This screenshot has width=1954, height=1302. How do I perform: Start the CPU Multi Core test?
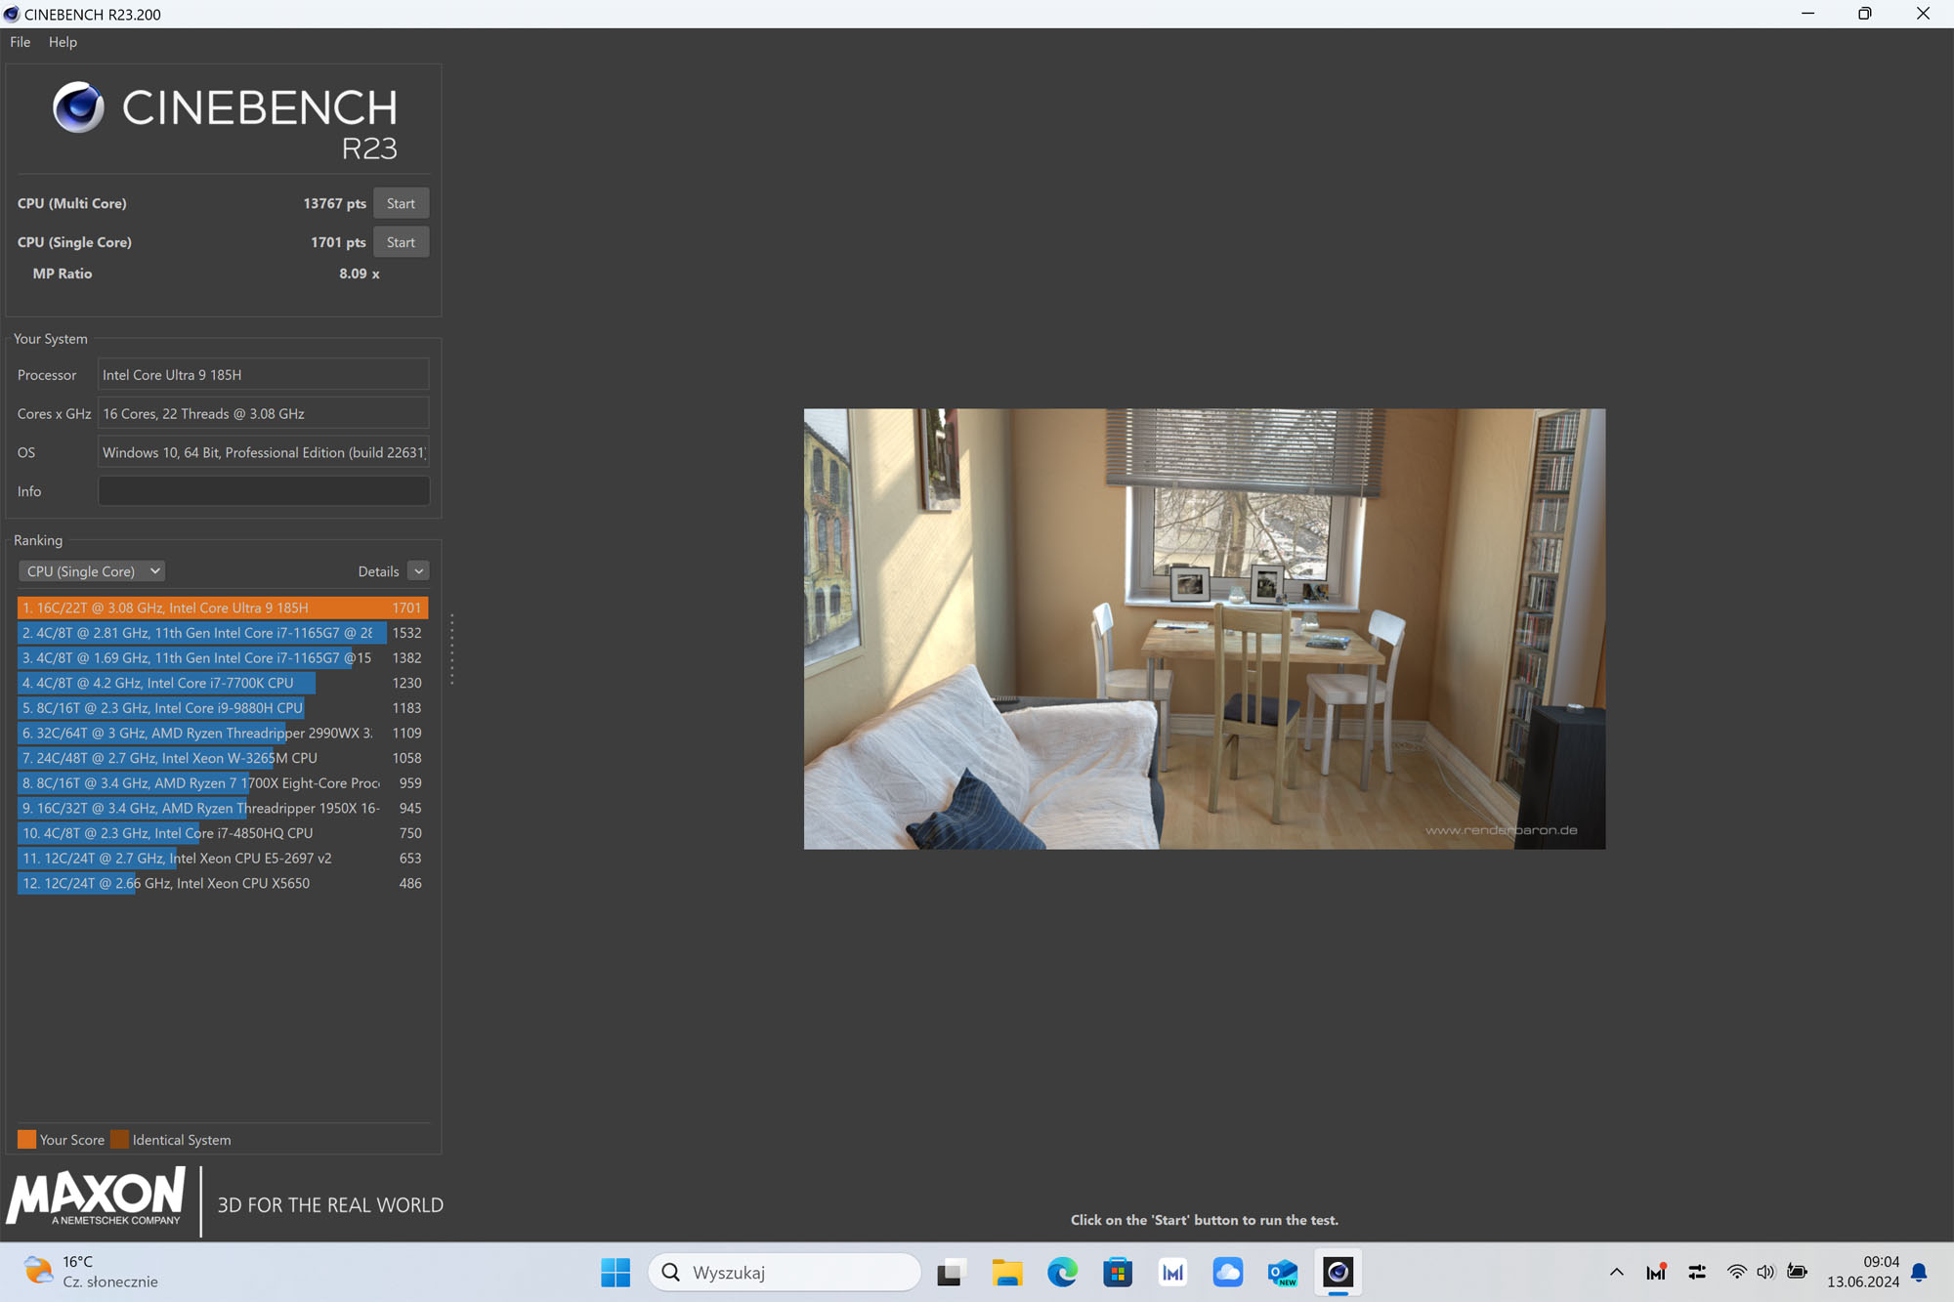(x=401, y=203)
